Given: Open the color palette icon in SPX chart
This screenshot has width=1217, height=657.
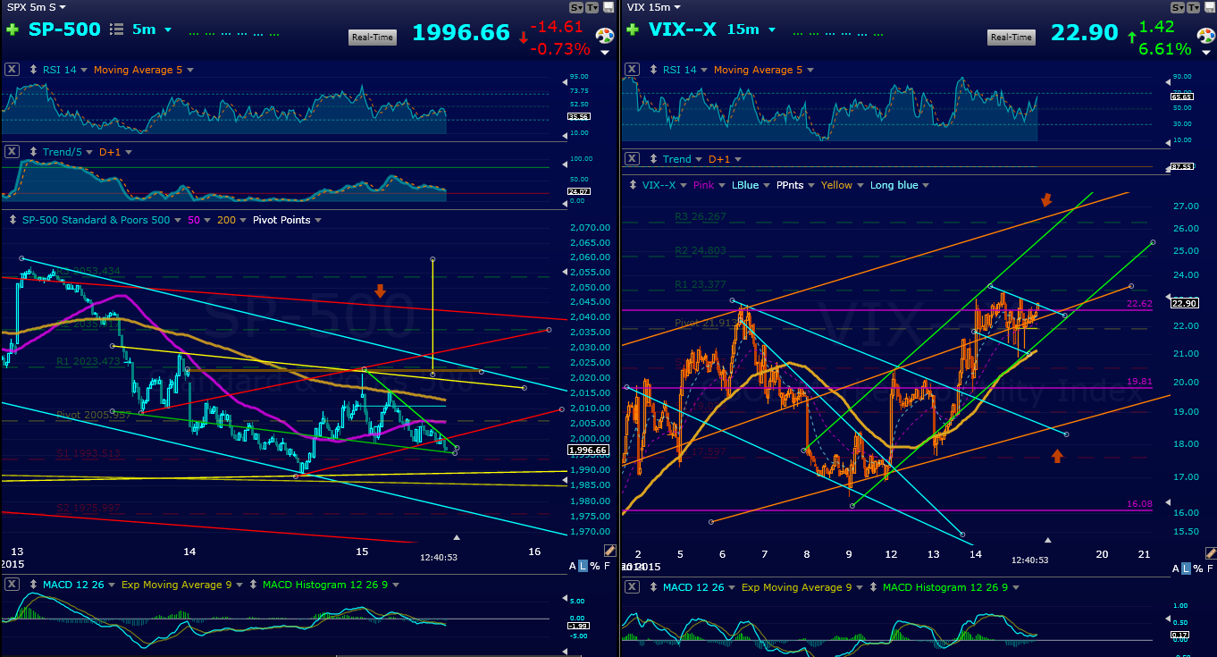Looking at the screenshot, I should click(605, 37).
